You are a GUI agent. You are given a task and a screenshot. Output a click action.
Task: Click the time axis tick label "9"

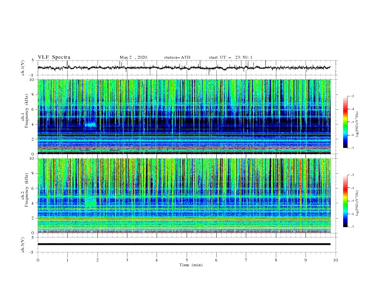(x=305, y=260)
